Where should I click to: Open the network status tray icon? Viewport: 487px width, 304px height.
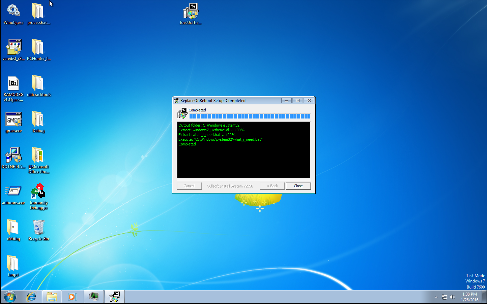click(445, 297)
